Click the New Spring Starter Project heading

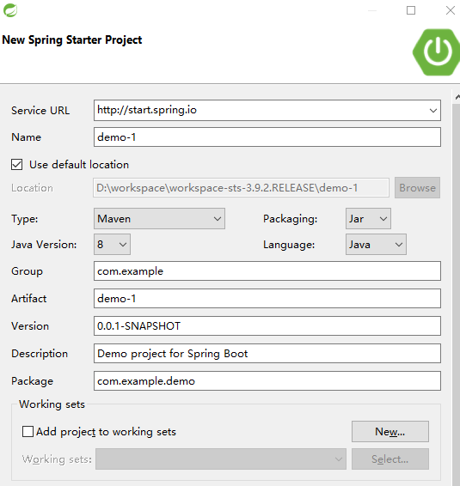click(72, 40)
